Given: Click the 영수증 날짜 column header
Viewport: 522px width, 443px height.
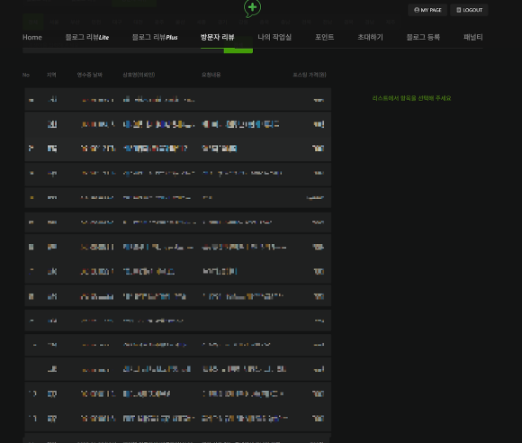Looking at the screenshot, I should [90, 75].
